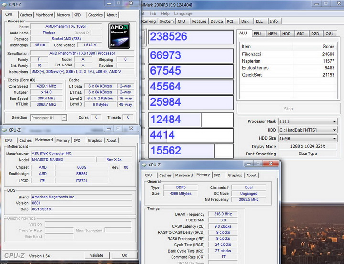Select SPD tab in Mainboard CPU-Z window

click(77, 140)
